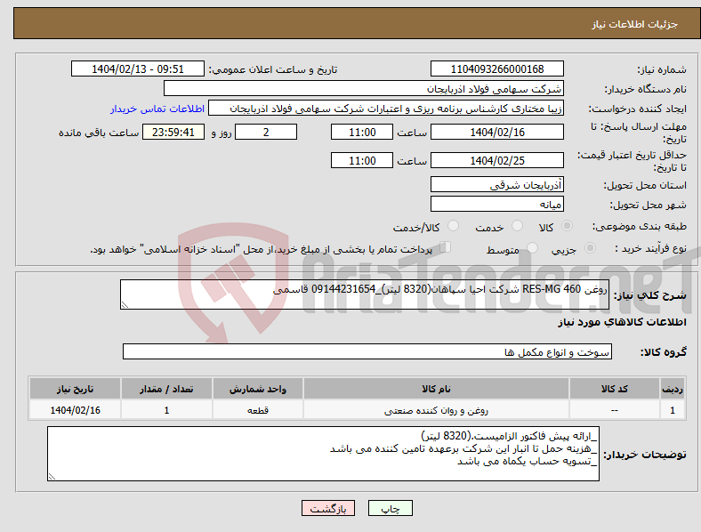
Task: Click the جزئیات اطلاعات نیاز page header
Action: (635, 24)
